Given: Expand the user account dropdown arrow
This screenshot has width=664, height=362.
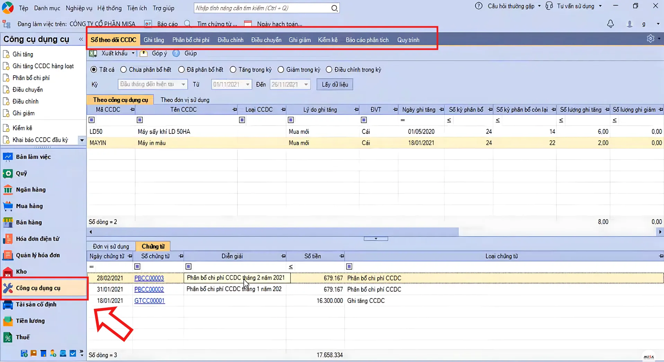Looking at the screenshot, I should [x=658, y=24].
